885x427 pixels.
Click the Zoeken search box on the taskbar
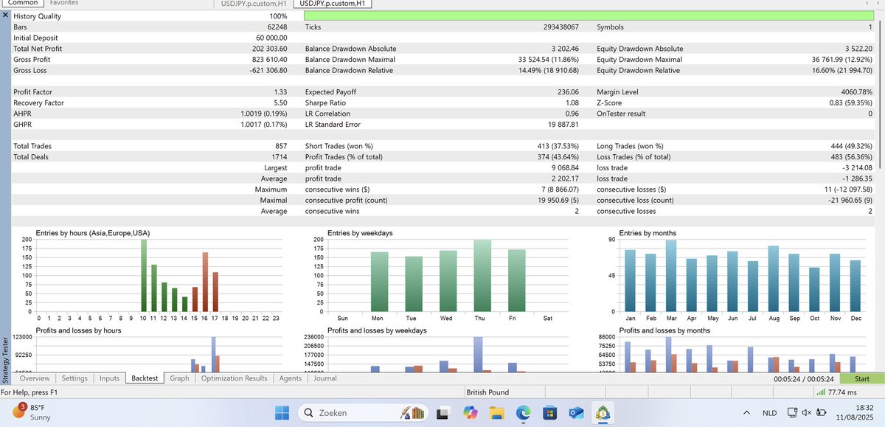[x=347, y=413]
